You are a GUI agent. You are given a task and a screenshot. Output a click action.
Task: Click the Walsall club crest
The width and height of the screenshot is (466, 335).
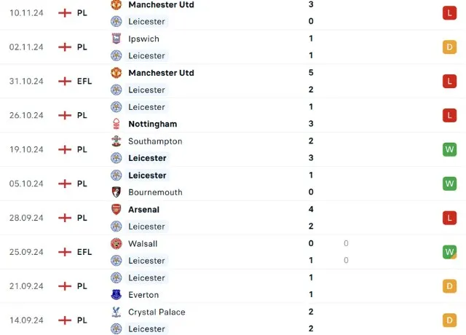tap(116, 244)
